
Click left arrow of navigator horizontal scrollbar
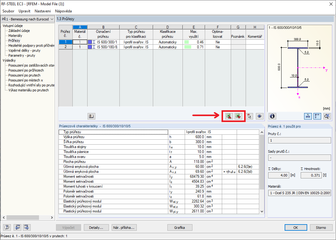4,217
